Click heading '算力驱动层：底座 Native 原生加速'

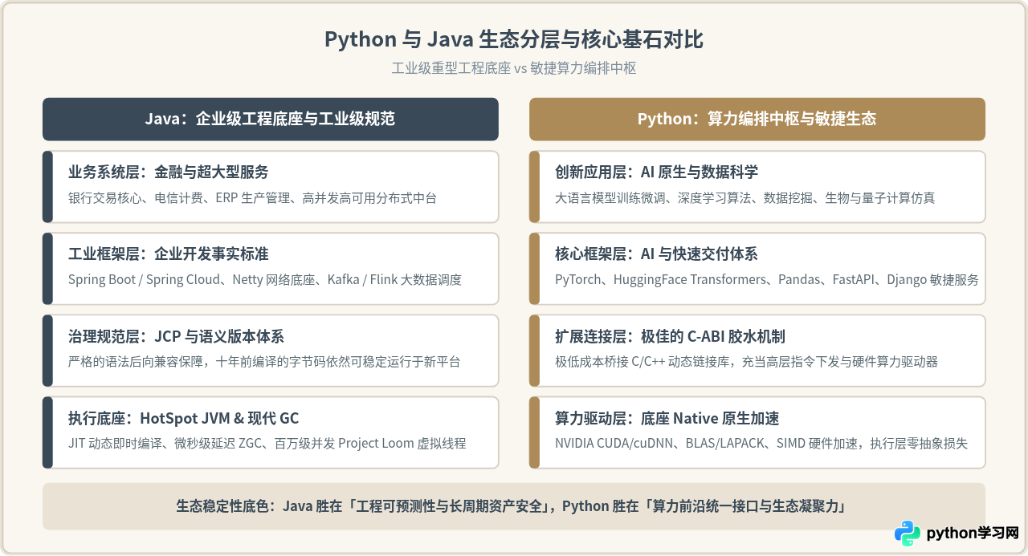(667, 417)
